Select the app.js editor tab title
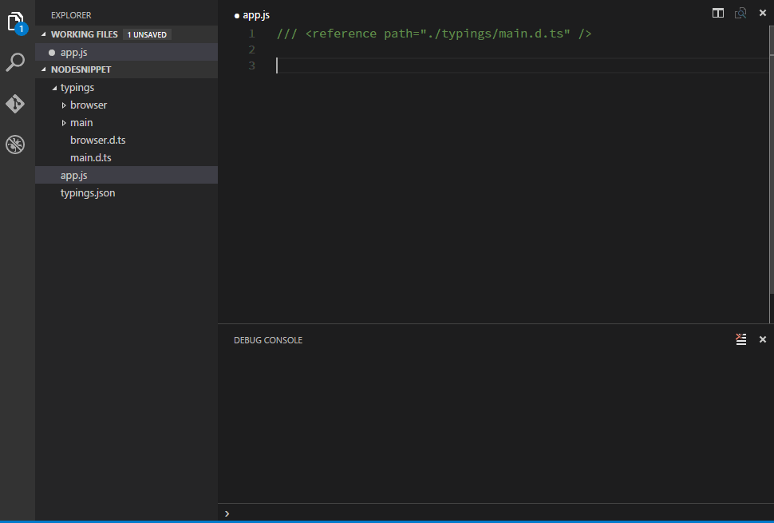 (x=255, y=14)
